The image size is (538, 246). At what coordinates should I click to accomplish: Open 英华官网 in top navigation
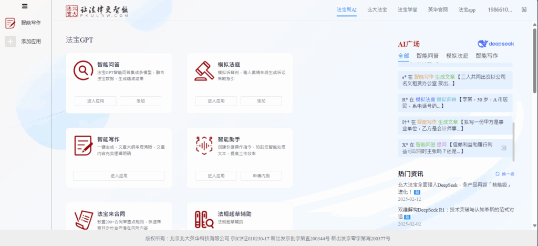[x=438, y=9]
